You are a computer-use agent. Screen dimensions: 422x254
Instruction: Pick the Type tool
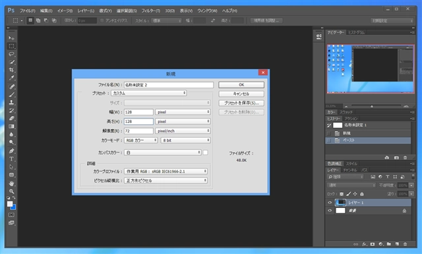click(x=11, y=159)
